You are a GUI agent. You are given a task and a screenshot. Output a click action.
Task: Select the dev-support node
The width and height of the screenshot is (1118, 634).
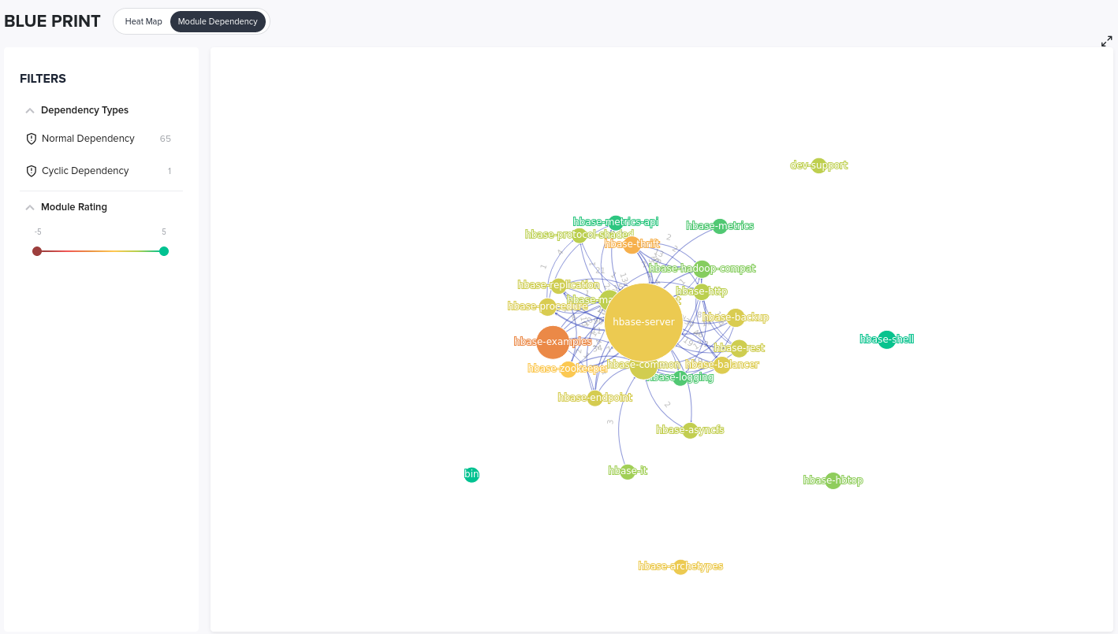tap(819, 165)
